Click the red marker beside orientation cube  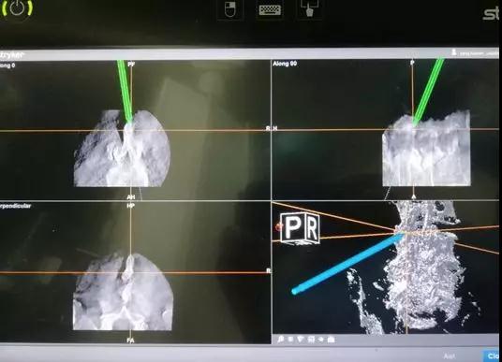click(278, 227)
